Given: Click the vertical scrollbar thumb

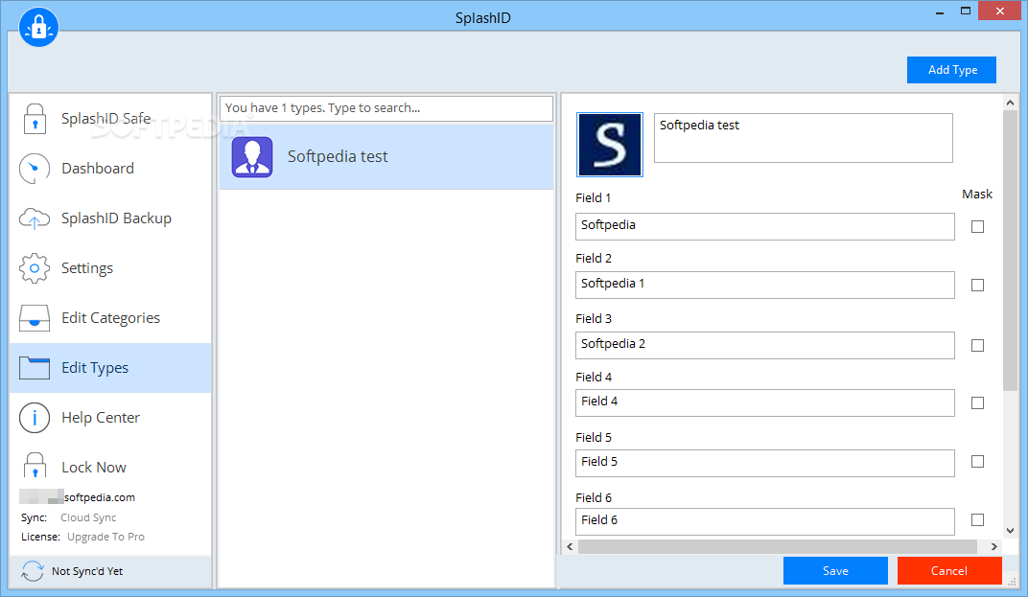Looking at the screenshot, I should pos(1011,251).
